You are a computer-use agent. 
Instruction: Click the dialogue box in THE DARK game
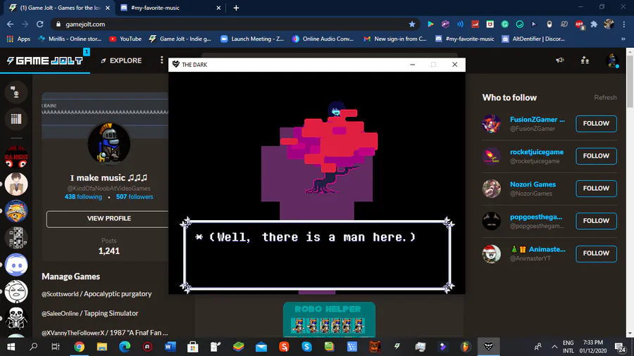pos(317,255)
